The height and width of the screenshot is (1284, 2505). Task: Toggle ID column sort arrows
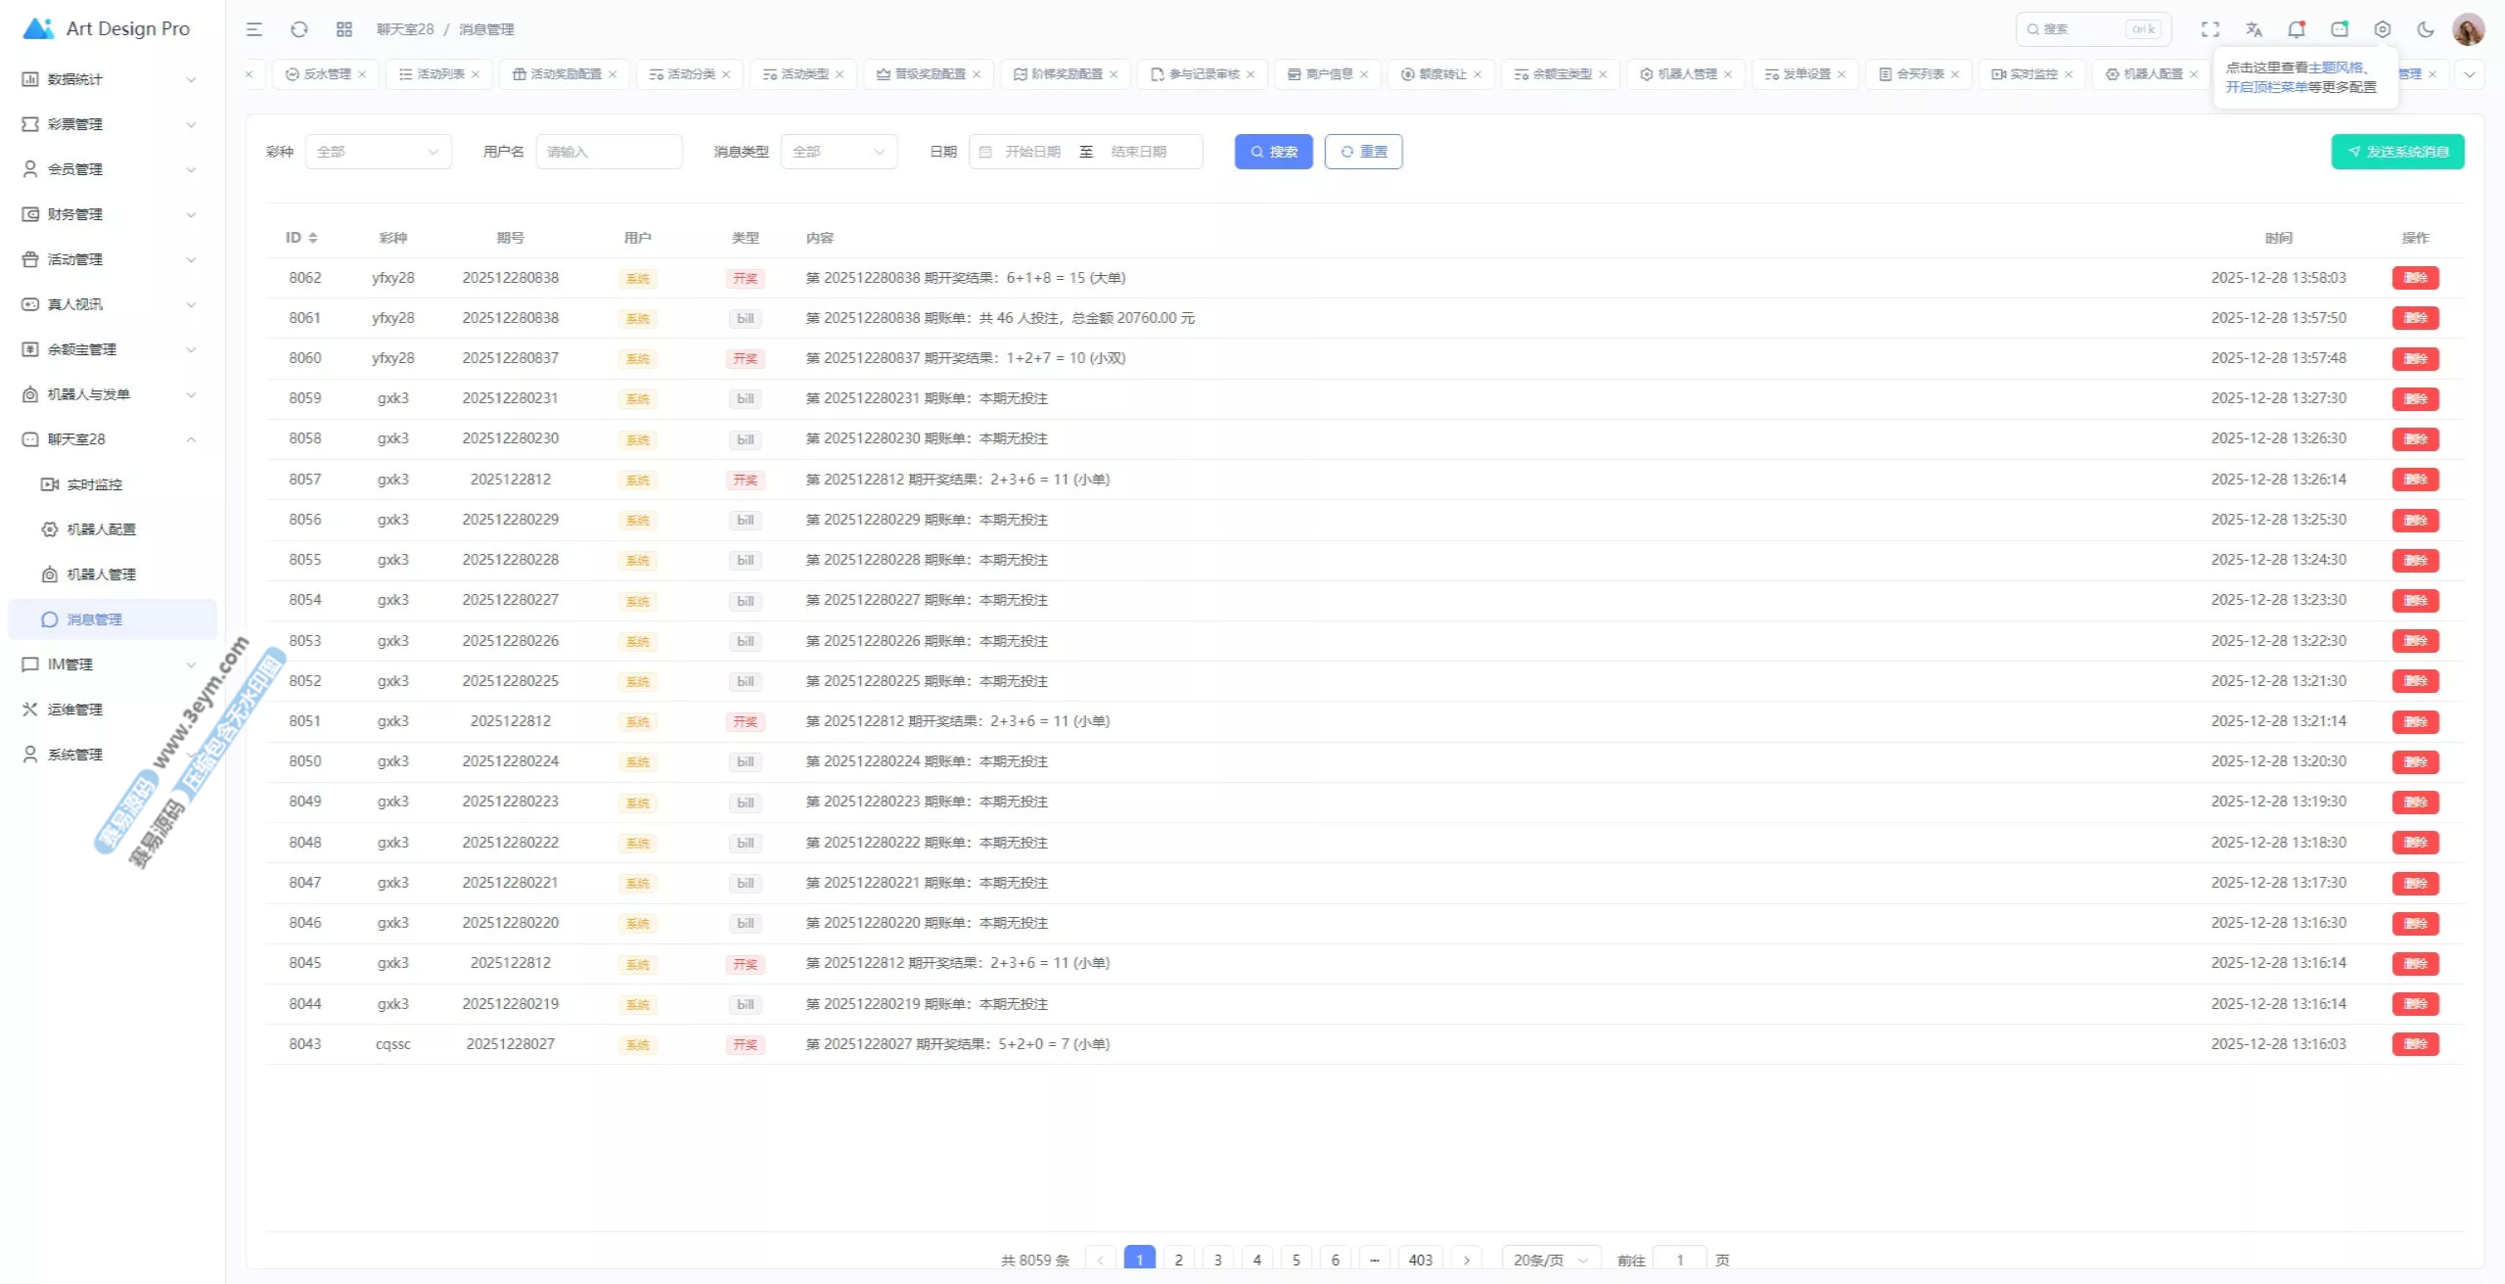[313, 238]
